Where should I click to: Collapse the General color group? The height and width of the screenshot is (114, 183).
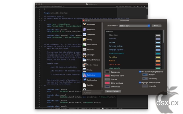pyautogui.click(x=106, y=31)
